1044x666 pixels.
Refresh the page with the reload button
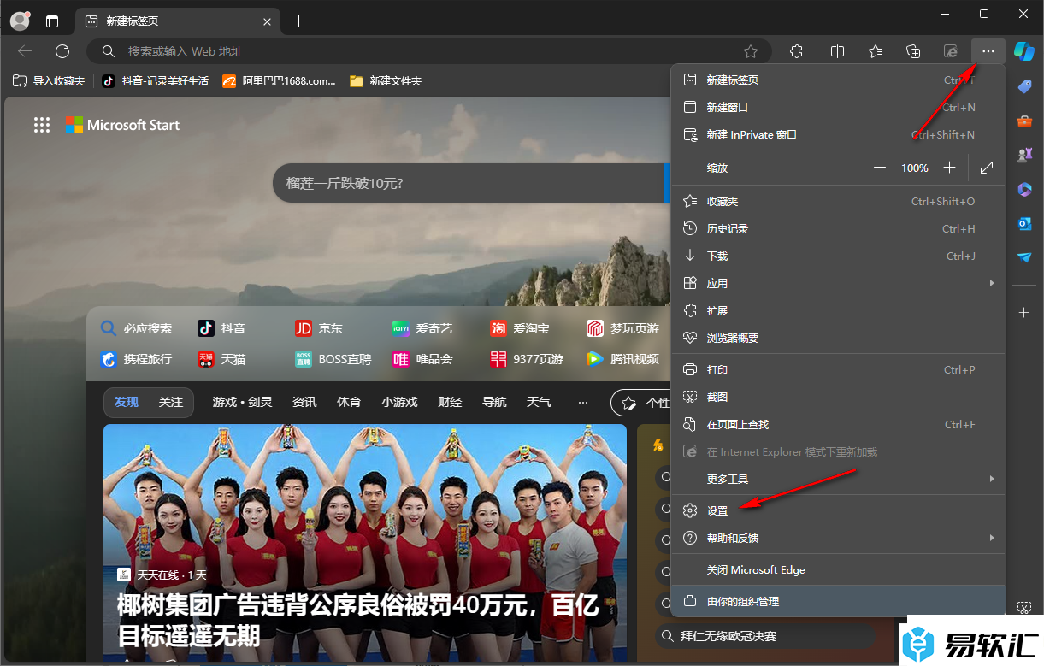click(62, 51)
